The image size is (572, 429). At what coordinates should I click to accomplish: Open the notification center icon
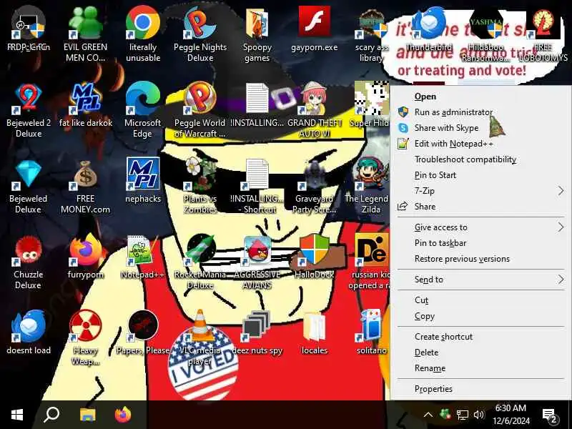tap(549, 415)
